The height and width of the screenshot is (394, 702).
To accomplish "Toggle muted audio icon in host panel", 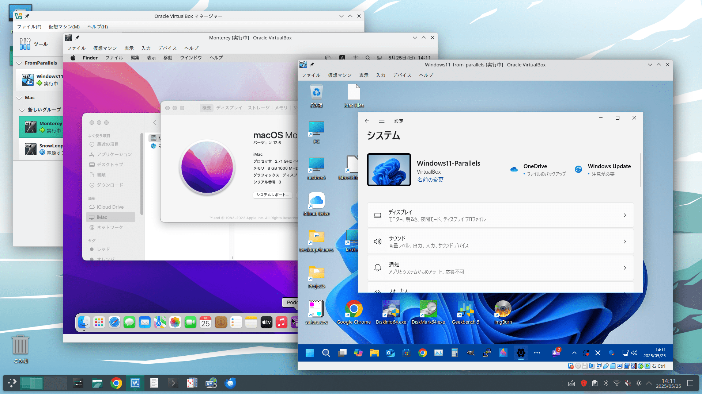I will 627,383.
